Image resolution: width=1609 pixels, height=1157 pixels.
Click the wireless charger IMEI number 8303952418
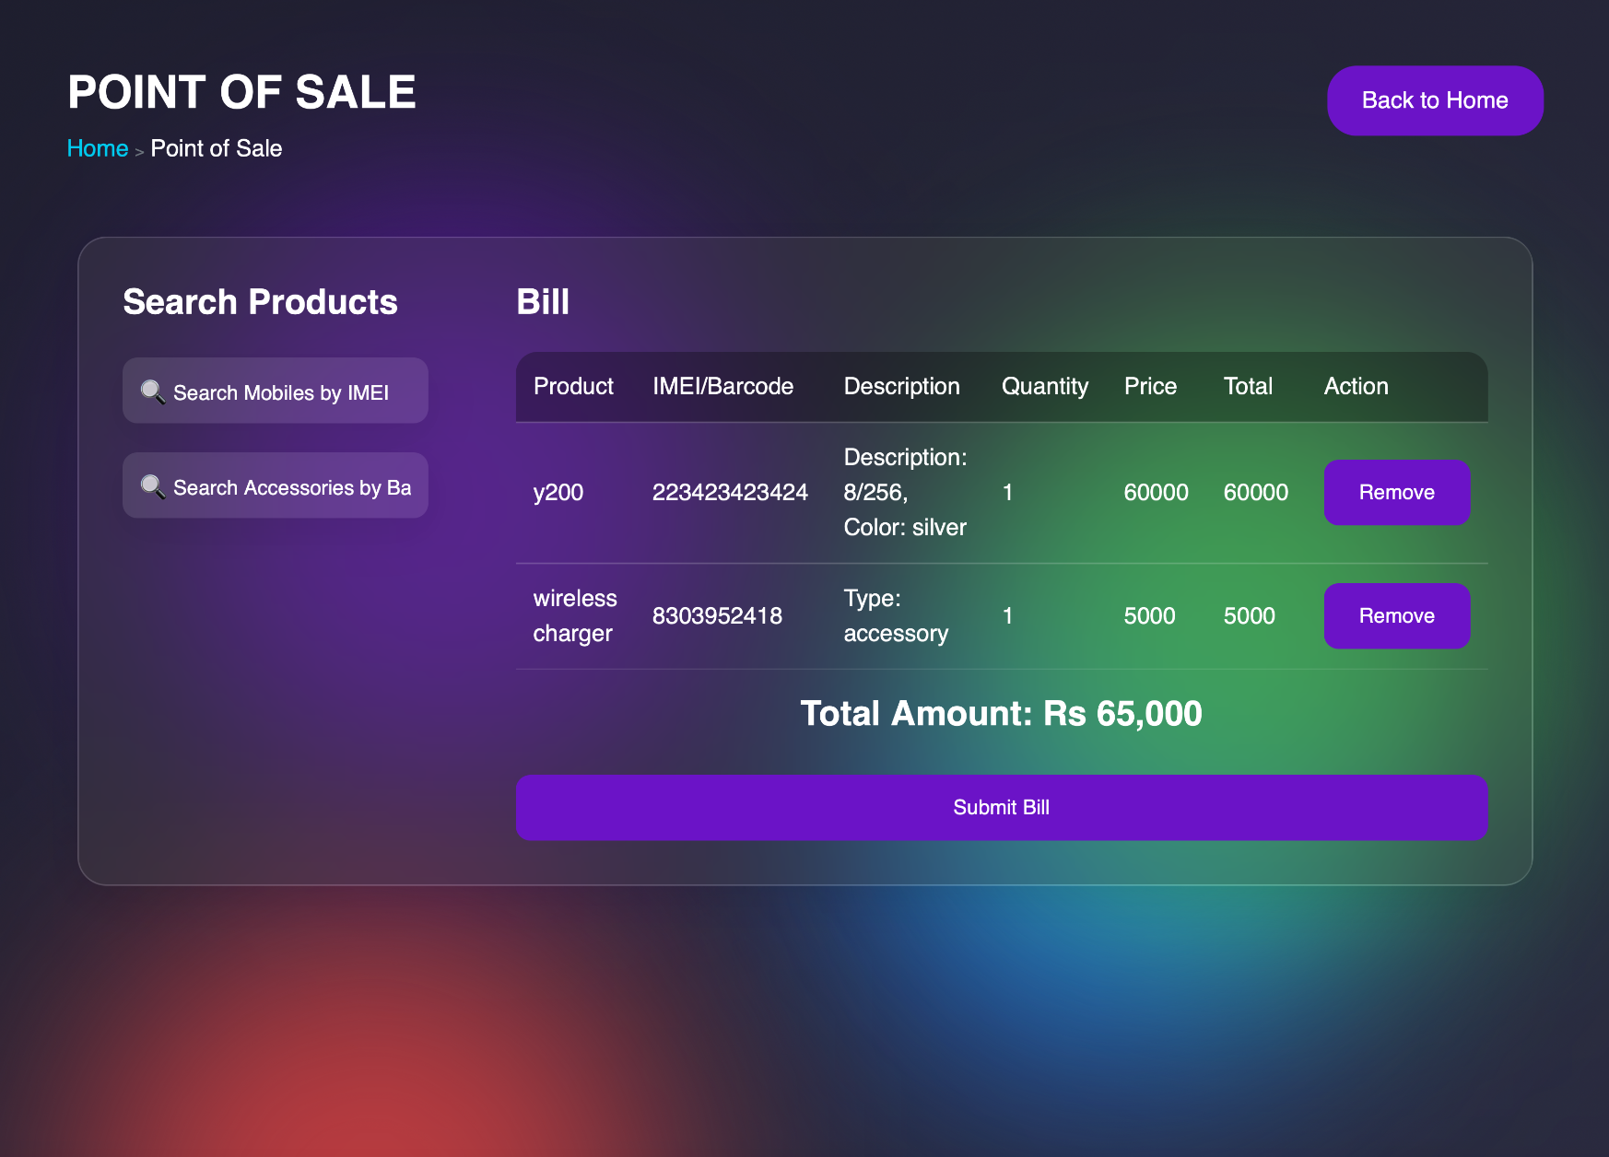718,615
